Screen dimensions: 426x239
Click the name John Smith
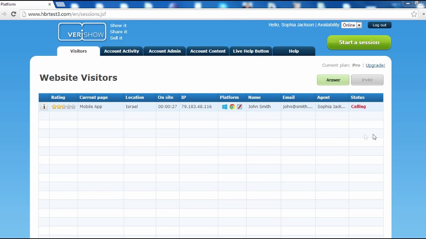(x=260, y=107)
